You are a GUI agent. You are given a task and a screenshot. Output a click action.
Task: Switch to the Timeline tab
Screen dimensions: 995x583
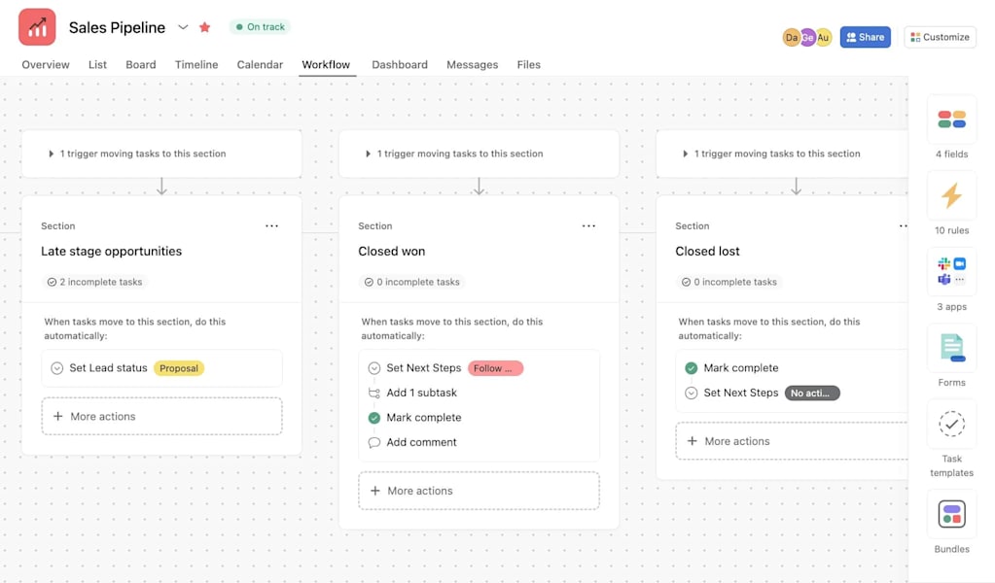coord(196,65)
